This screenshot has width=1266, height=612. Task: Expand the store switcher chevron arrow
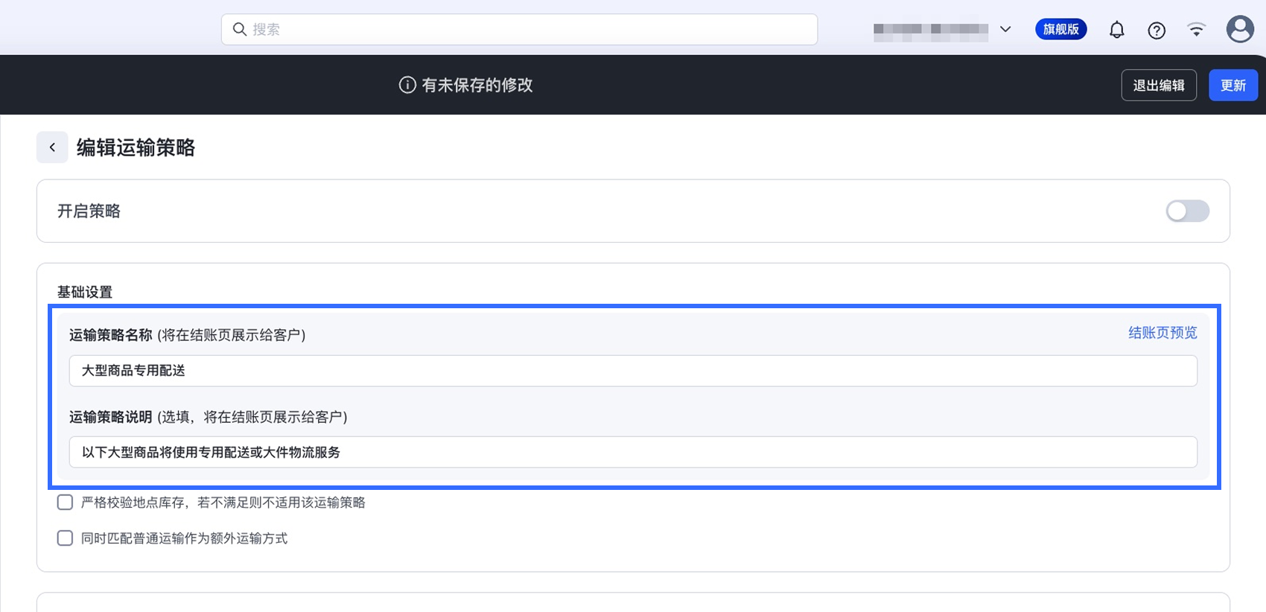tap(1005, 29)
